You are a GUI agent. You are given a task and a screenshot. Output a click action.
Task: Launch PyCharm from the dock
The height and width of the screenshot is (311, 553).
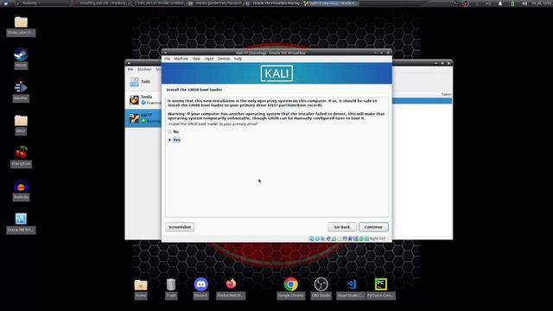[381, 289]
